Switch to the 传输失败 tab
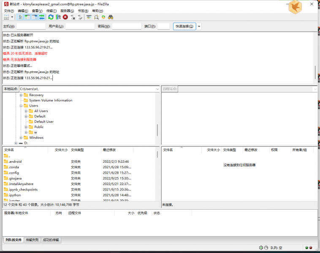The image size is (320, 253). 32,240
